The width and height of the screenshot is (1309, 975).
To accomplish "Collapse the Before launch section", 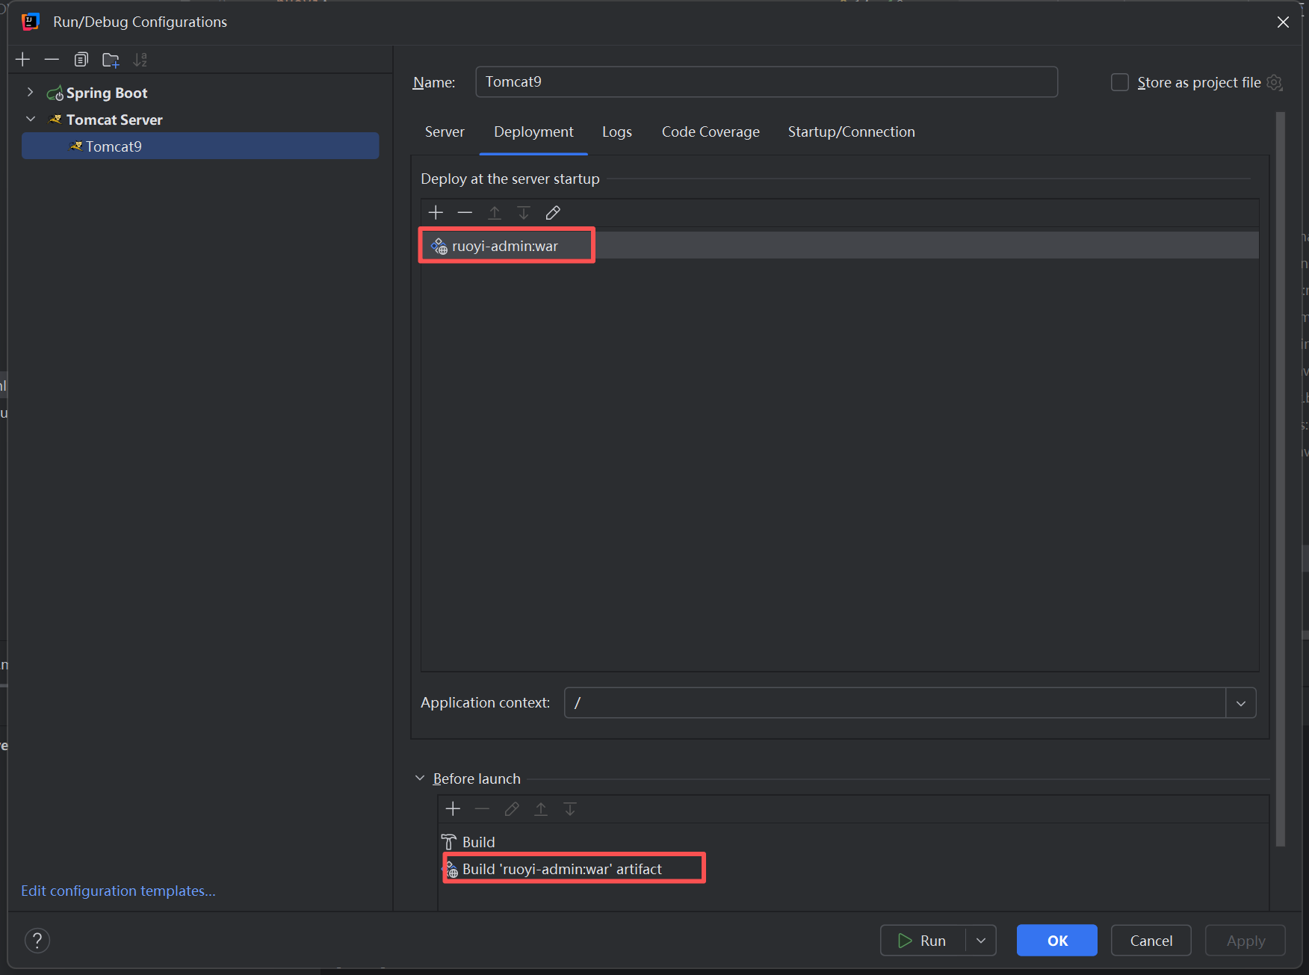I will pyautogui.click(x=420, y=779).
